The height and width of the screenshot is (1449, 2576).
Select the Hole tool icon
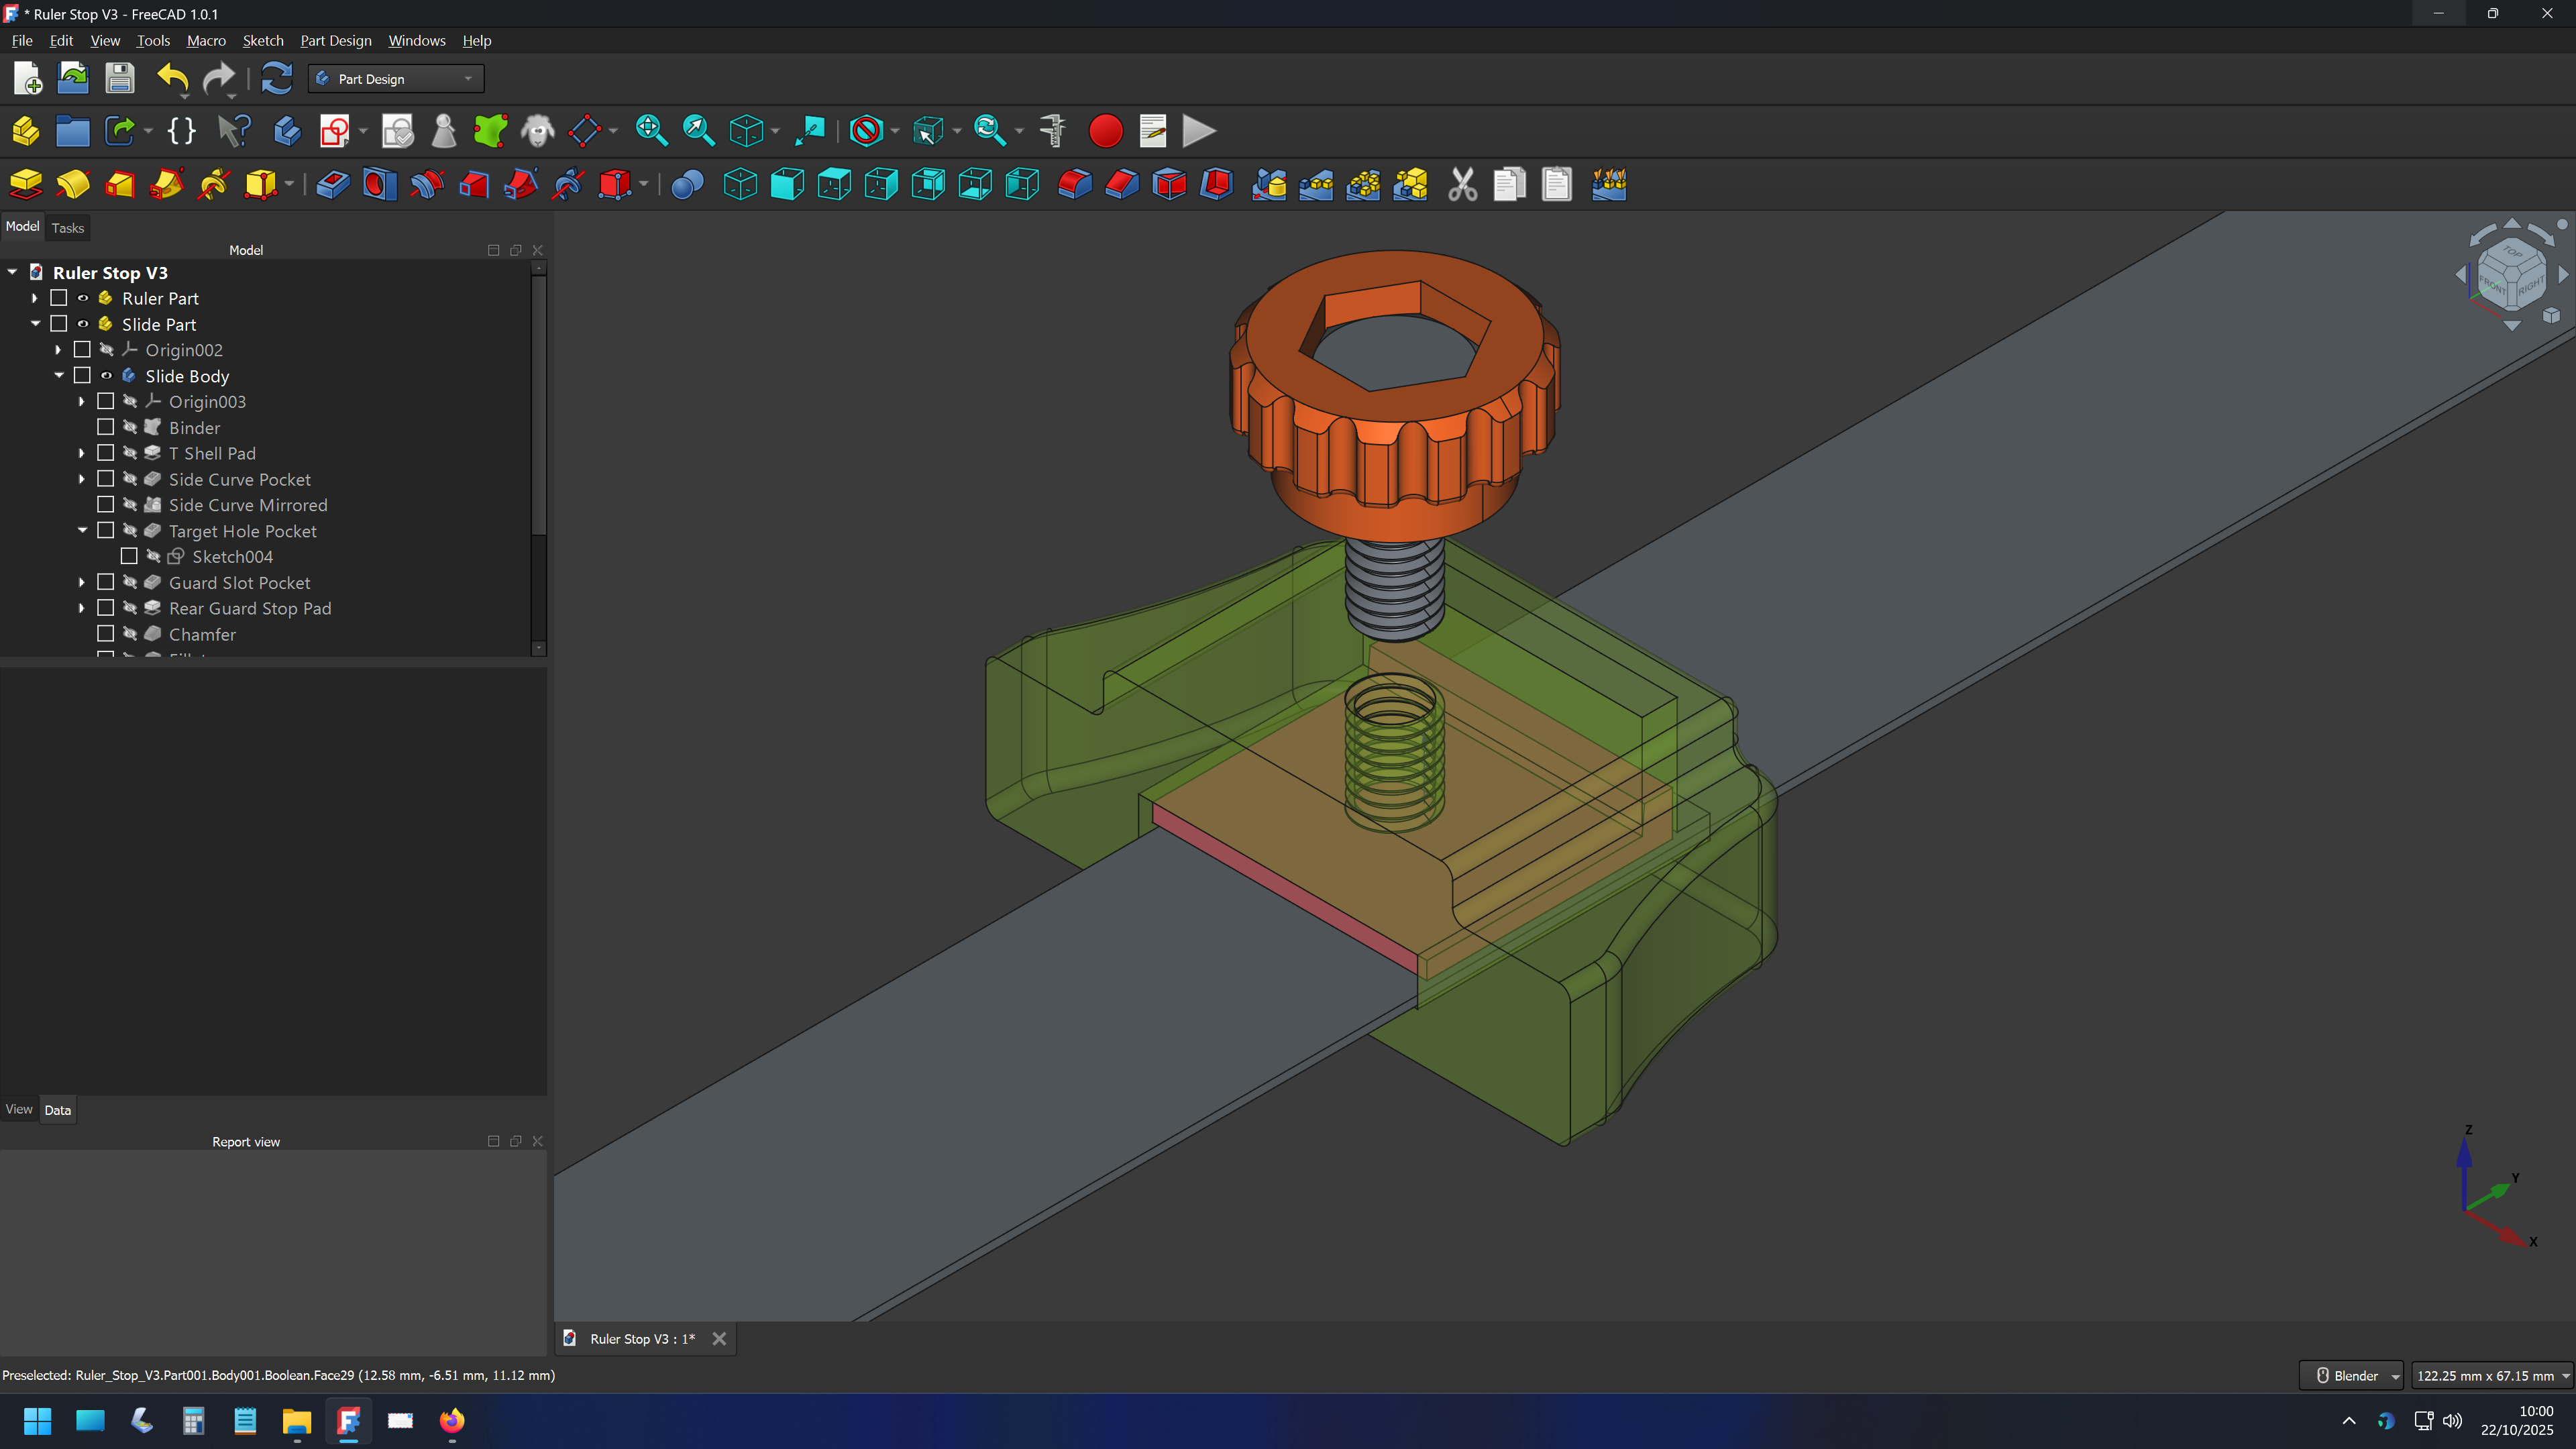[x=380, y=184]
